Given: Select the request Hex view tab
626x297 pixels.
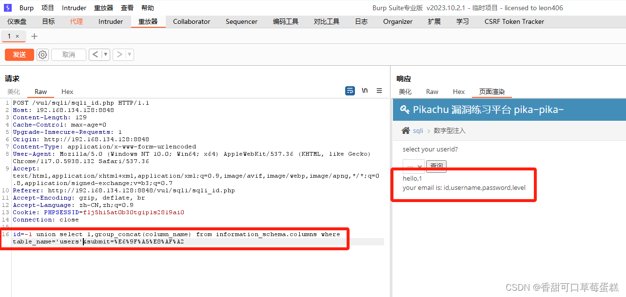Looking at the screenshot, I should click(67, 92).
